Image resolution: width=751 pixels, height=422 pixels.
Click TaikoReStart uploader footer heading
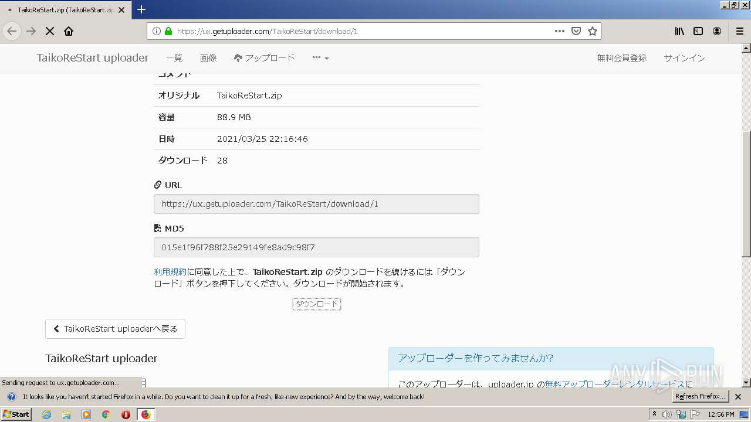point(102,358)
